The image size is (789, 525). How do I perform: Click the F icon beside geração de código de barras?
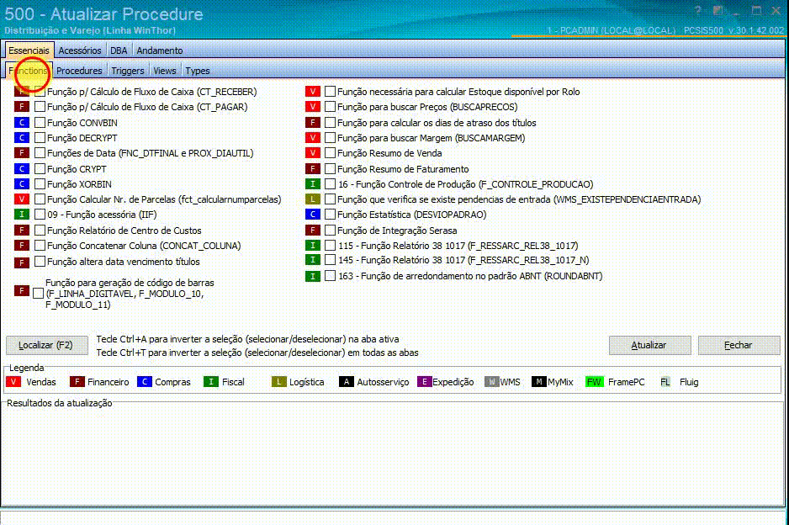22,290
